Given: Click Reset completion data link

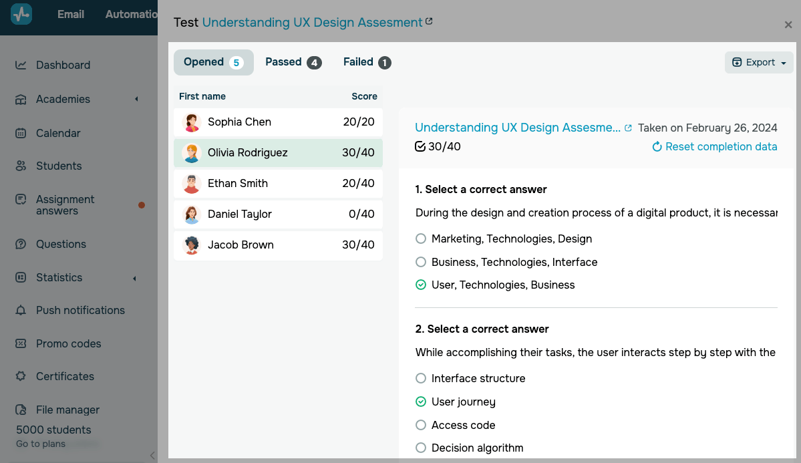Looking at the screenshot, I should point(714,146).
